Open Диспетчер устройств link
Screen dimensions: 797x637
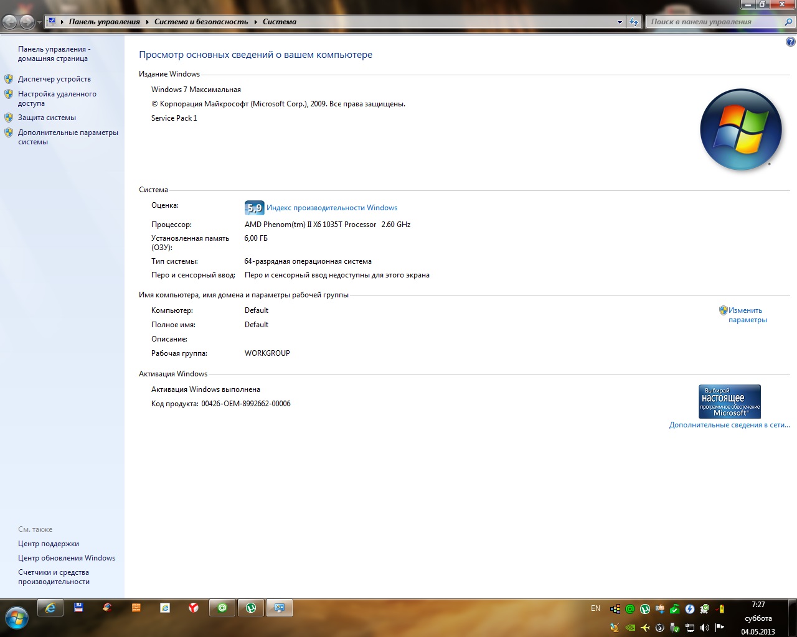(54, 79)
